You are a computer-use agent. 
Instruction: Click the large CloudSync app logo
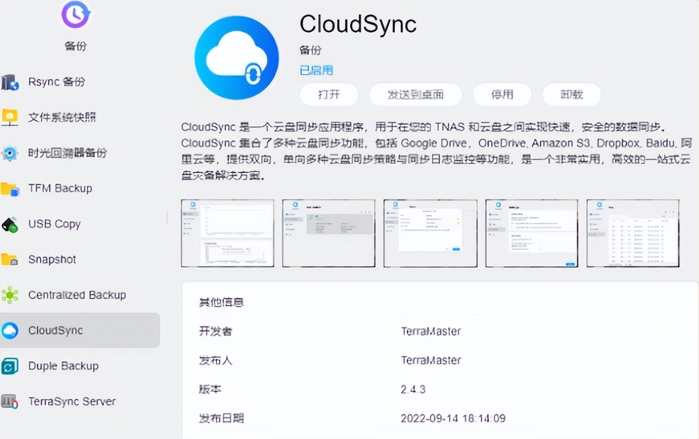click(237, 58)
